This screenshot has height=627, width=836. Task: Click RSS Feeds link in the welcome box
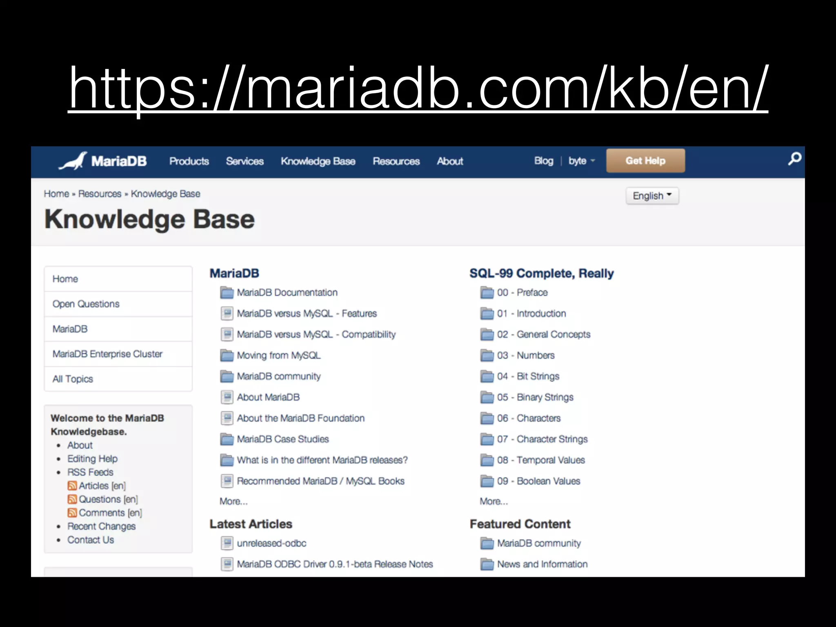pos(90,472)
